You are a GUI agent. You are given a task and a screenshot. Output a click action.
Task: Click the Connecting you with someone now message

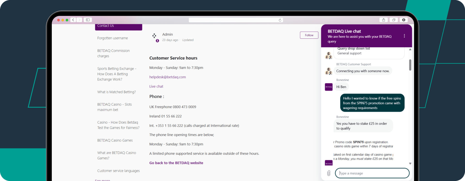[363, 71]
